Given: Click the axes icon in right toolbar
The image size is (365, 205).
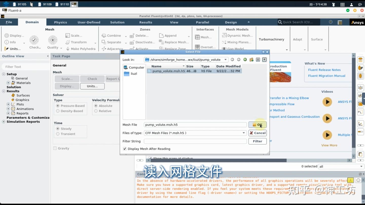Looking at the screenshot, I should point(360,124).
